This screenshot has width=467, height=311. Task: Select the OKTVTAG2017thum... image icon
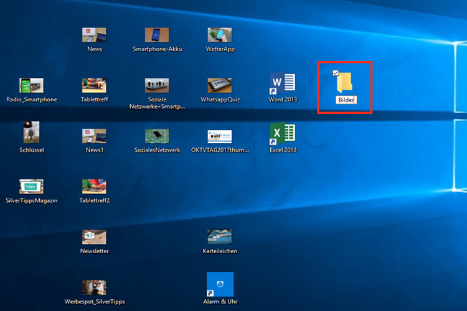point(220,137)
